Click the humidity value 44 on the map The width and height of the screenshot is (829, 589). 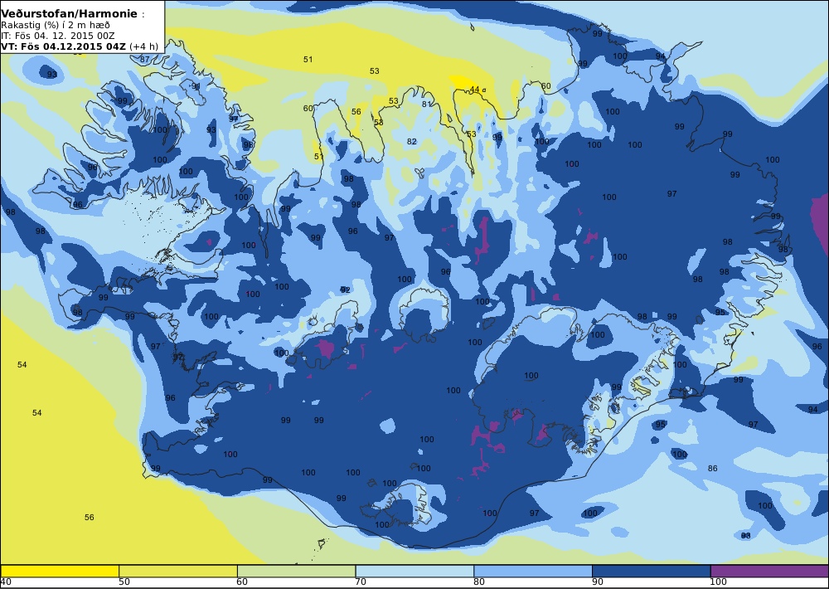coord(475,90)
